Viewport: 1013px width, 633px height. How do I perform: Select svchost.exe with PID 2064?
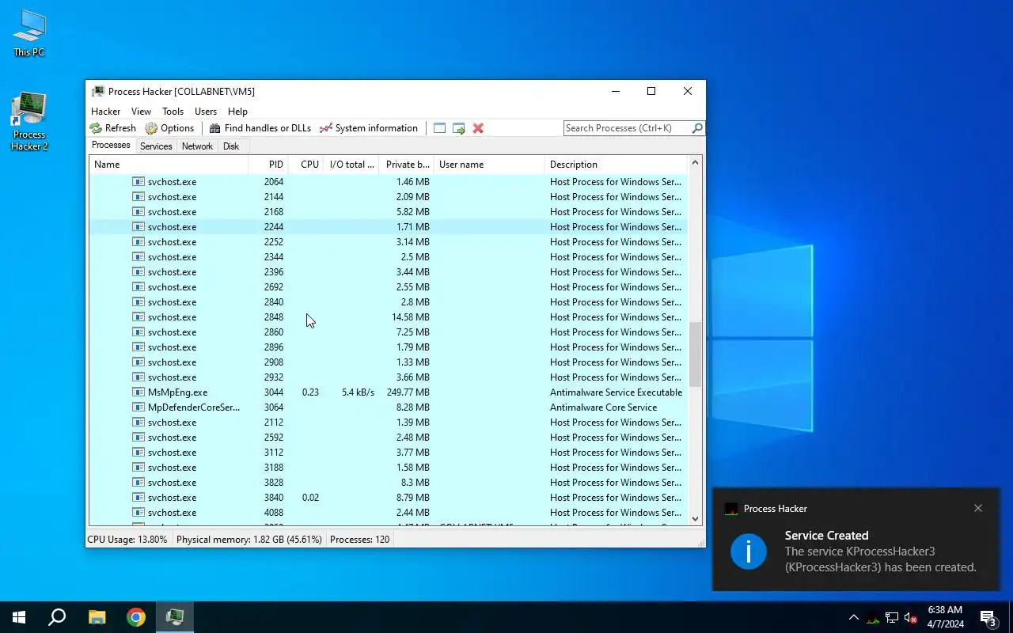click(x=388, y=182)
